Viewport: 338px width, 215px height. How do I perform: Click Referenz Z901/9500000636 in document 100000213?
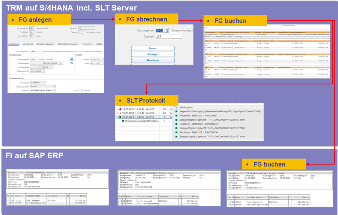click(252, 183)
